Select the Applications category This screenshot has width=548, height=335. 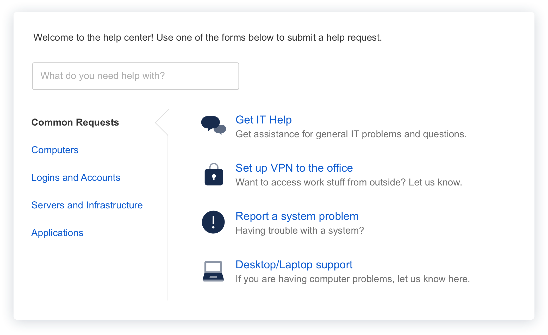[57, 233]
